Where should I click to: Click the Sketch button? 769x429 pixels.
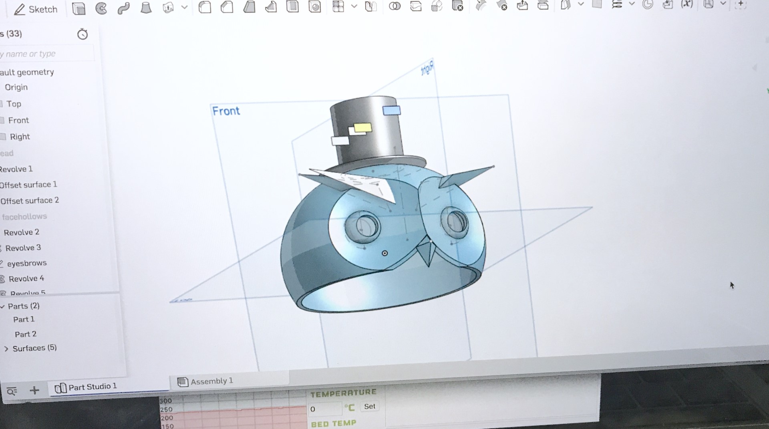(36, 9)
